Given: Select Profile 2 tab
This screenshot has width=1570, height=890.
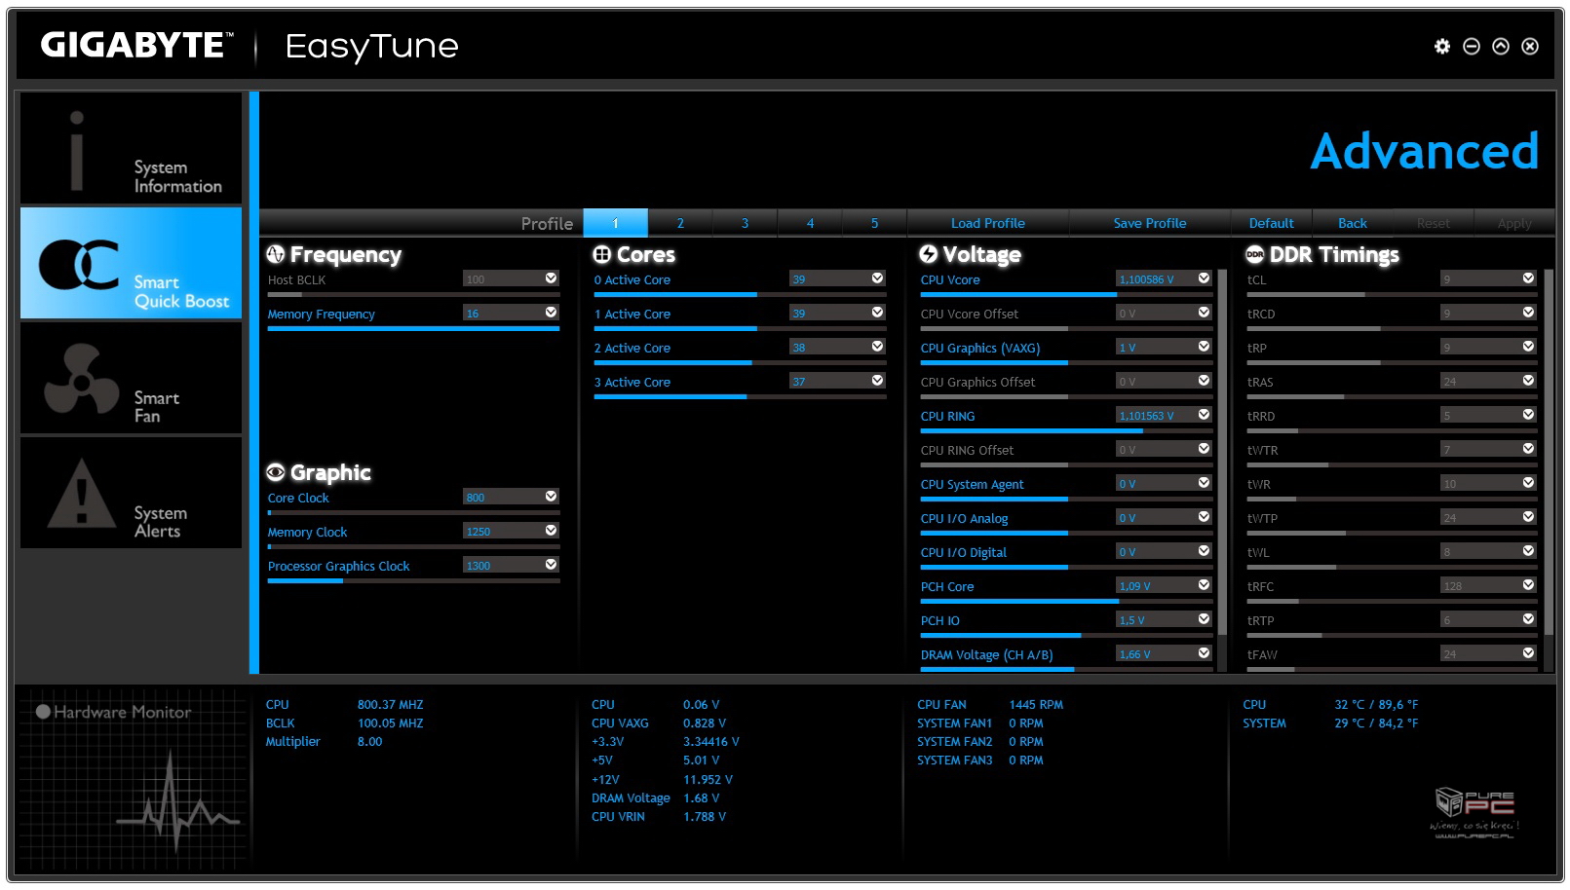Looking at the screenshot, I should (680, 223).
